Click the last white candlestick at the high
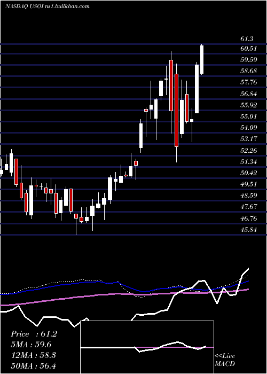 click(x=202, y=60)
